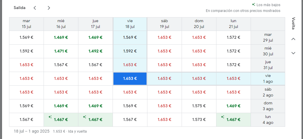Click the mié 16 jul column header
This screenshot has width=303, height=139.
61,24
